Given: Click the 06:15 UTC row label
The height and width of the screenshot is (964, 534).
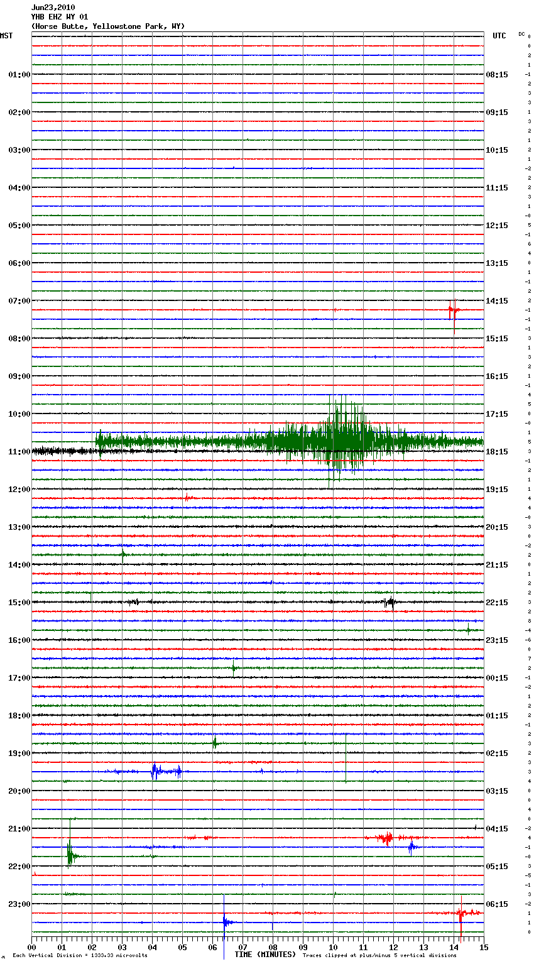Looking at the screenshot, I should [x=497, y=904].
